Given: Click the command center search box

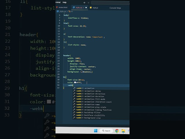Looking at the screenshot, I should (110, 3).
